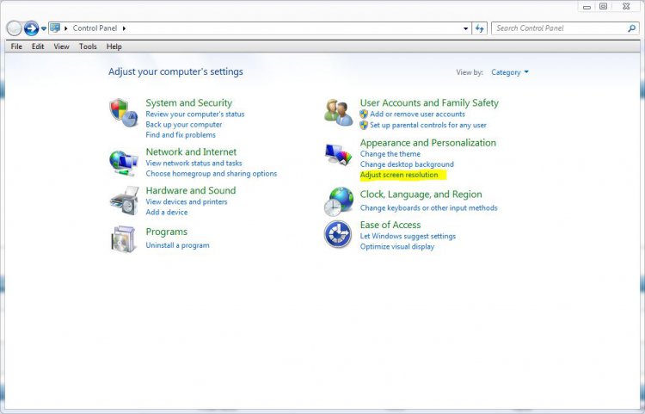Click the Control Panel breadcrumb
The height and width of the screenshot is (414, 645).
tap(95, 28)
